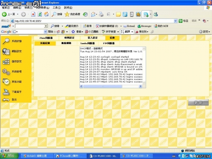Switch to iTune伺服器 tab

[x=46, y=38]
